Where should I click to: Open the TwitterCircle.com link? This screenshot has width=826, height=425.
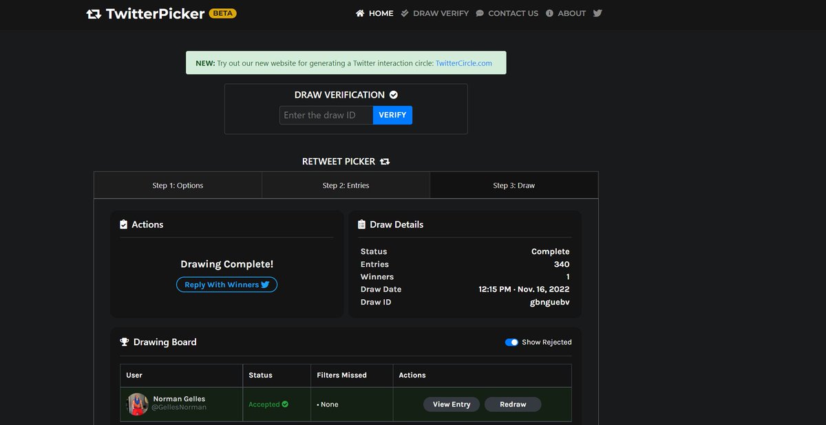tap(463, 63)
